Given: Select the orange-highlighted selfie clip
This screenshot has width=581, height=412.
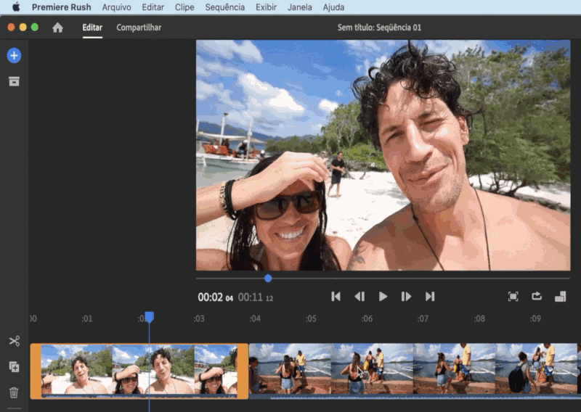Looking at the screenshot, I should (139, 371).
